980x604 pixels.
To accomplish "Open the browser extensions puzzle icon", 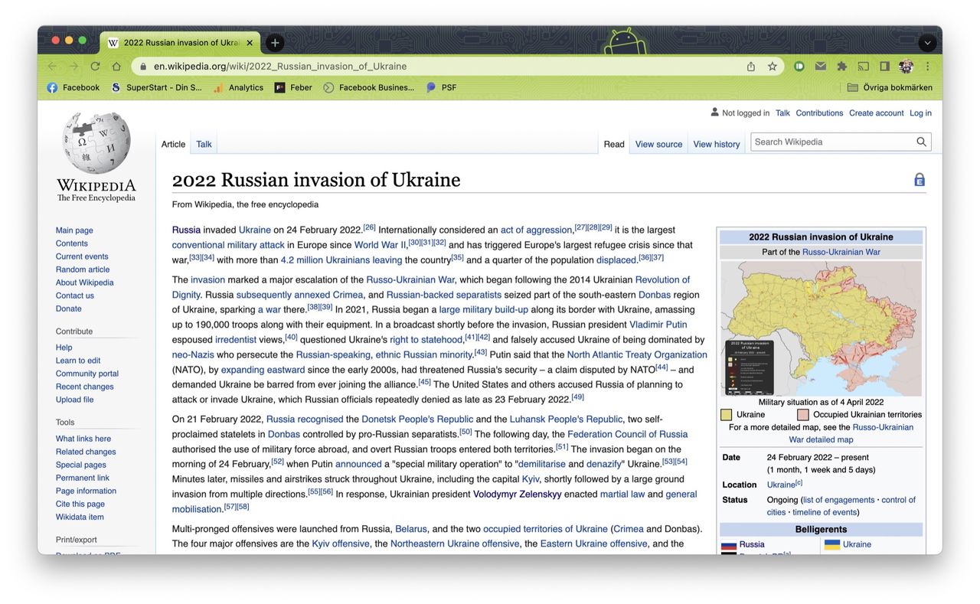I will point(841,66).
